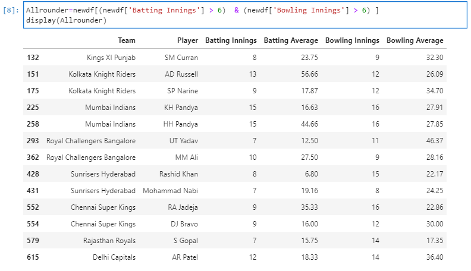Screen dimensions: 471x271
Task: Select row index 431
Action: tap(33, 191)
